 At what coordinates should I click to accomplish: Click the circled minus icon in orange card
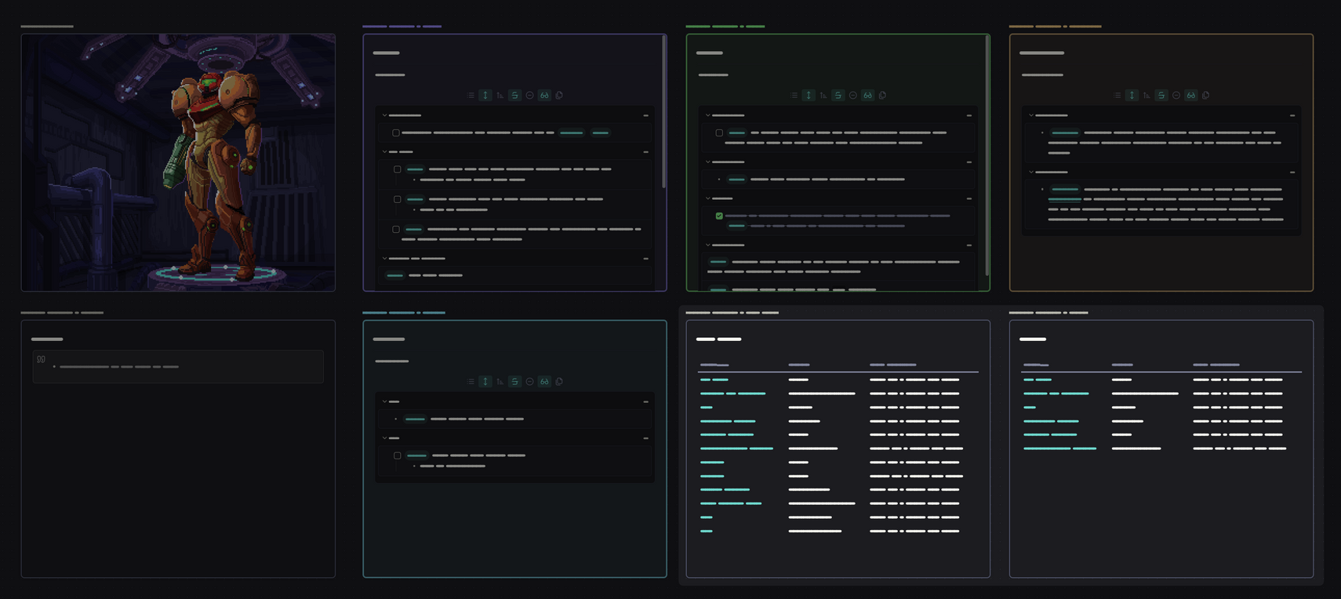pos(1176,96)
